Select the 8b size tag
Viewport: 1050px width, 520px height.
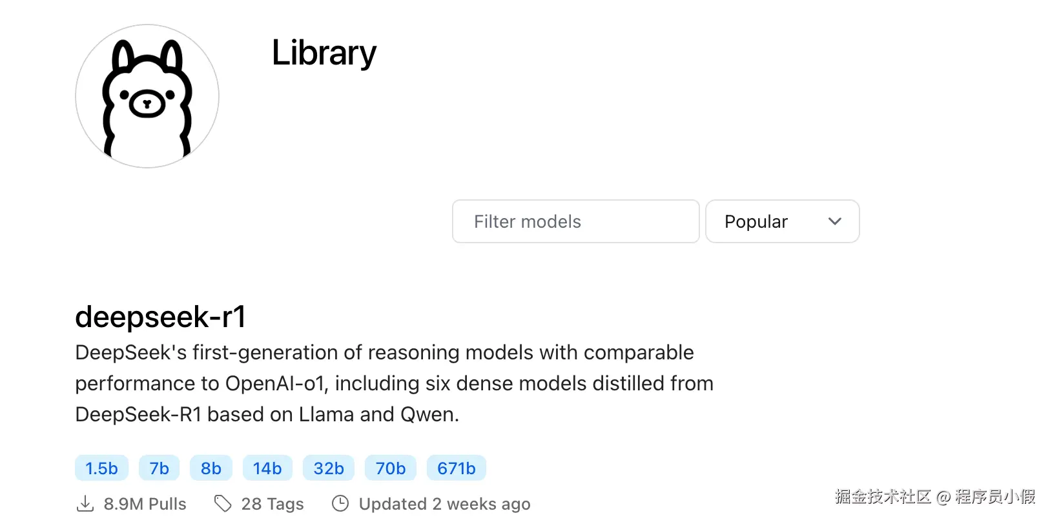(x=211, y=468)
